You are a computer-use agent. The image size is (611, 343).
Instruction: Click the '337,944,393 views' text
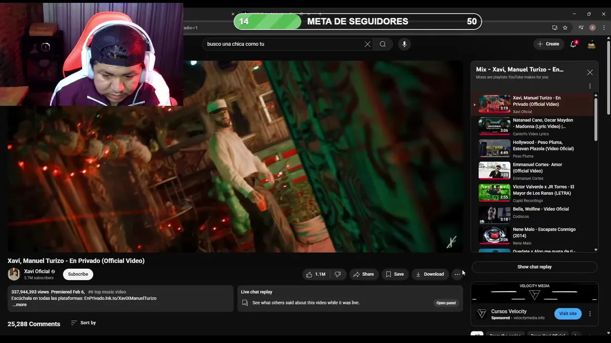coord(30,292)
